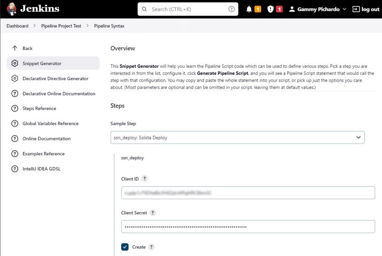
Task: Click the Steps Reference help icon
Action: (x=15, y=108)
